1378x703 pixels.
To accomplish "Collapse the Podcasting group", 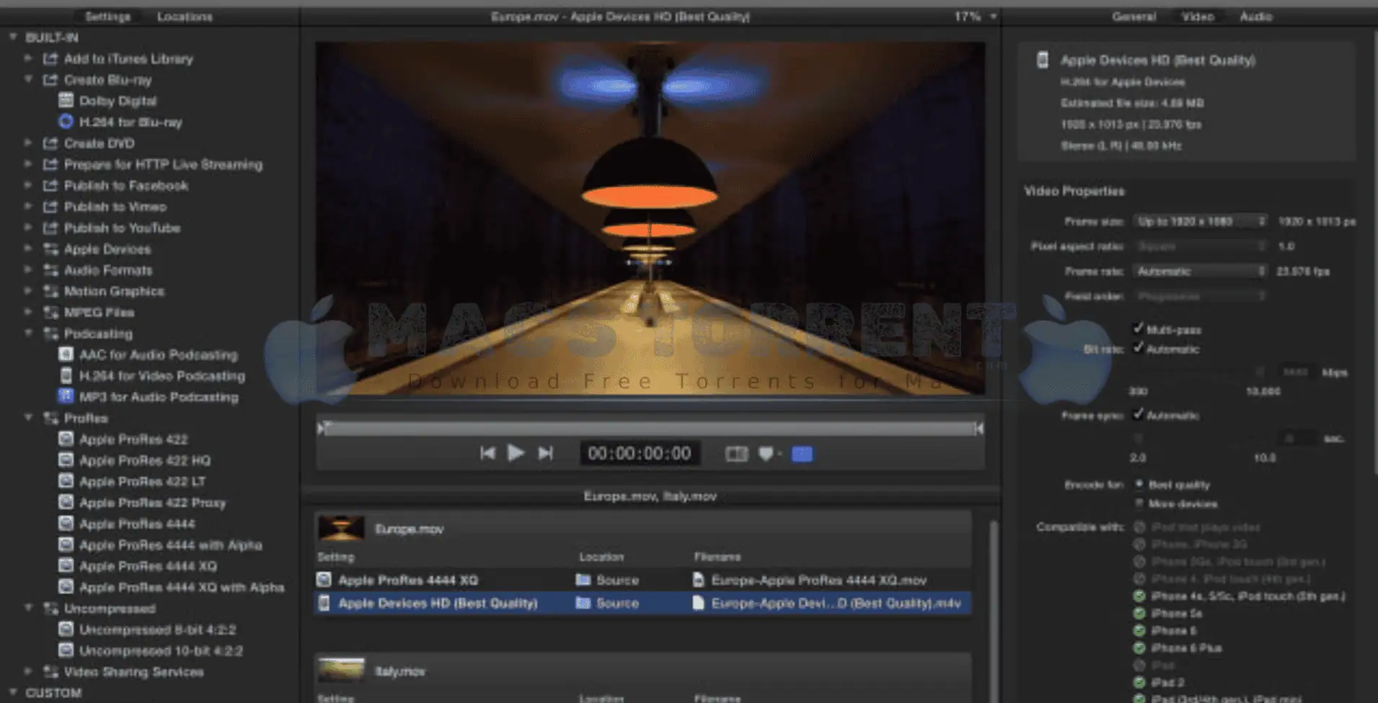I will point(28,333).
